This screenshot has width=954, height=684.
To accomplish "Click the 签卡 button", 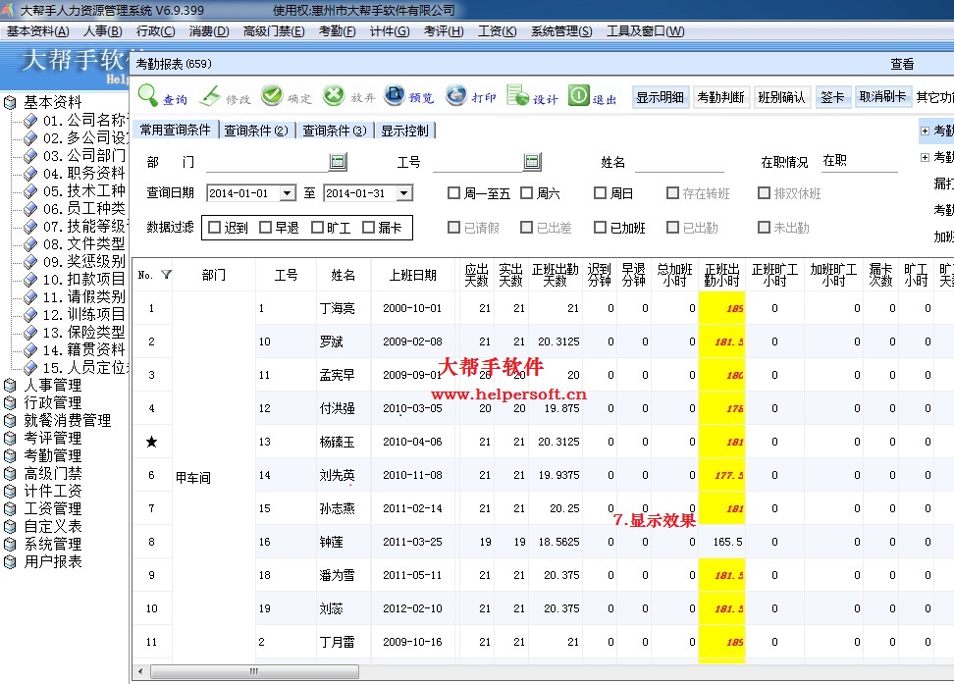I will coord(832,97).
